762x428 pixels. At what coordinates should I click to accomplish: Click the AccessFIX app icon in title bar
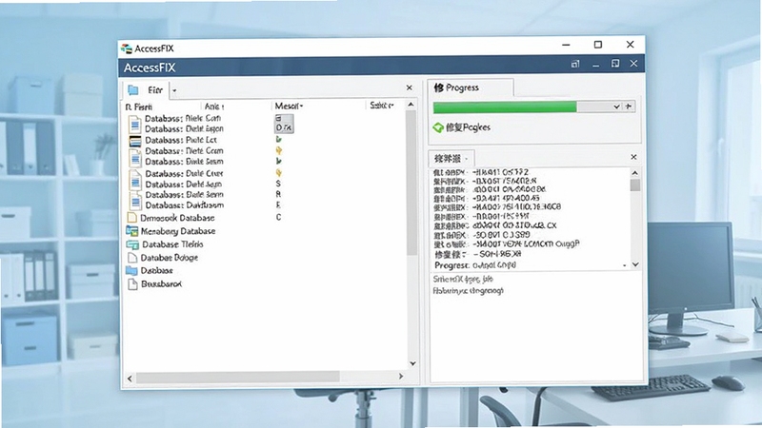[127, 49]
